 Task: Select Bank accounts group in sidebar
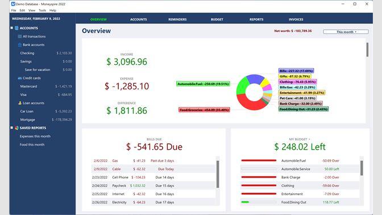click(x=34, y=44)
